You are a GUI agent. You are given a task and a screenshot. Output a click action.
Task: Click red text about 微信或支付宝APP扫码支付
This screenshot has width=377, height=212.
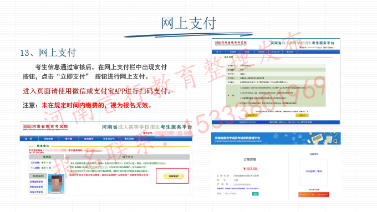coord(97,91)
